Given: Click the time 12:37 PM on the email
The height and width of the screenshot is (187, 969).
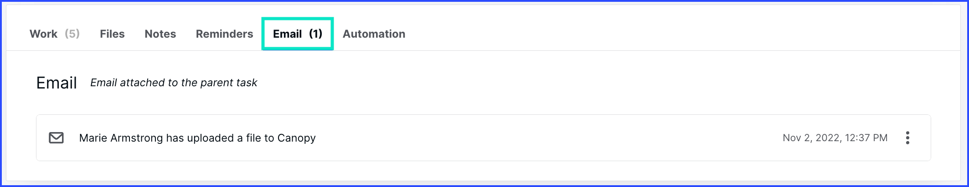Looking at the screenshot, I should pos(866,138).
